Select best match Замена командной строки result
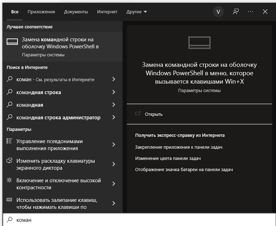This screenshot has height=226, width=276. tap(63, 47)
